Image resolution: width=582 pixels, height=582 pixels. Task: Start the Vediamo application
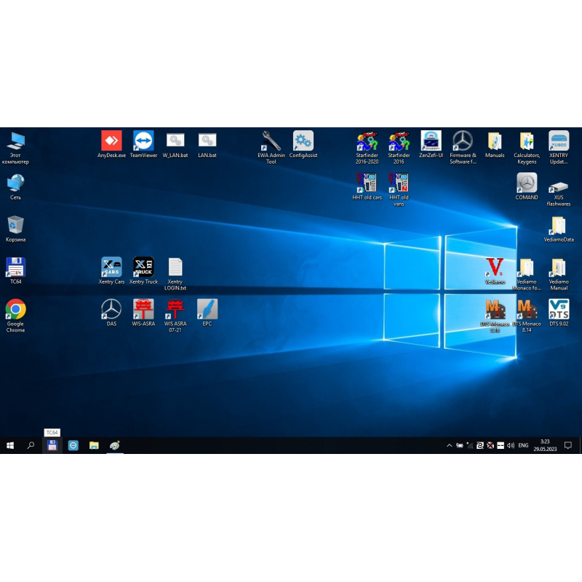(495, 268)
